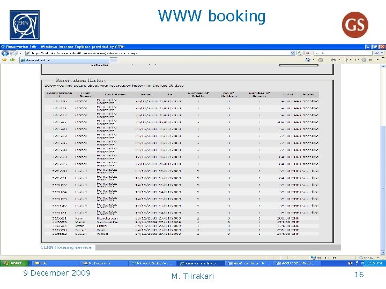The height and width of the screenshot is (289, 386).
Task: Follow the CERN Housing service link
Action: (x=66, y=247)
